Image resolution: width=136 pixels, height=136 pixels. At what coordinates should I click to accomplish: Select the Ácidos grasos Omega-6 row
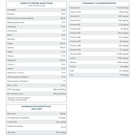click(36, 77)
